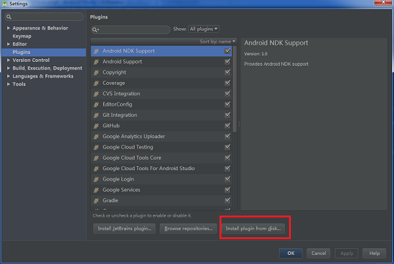Image resolution: width=394 pixels, height=264 pixels.
Task: Confirm with the OK button
Action: [291, 253]
